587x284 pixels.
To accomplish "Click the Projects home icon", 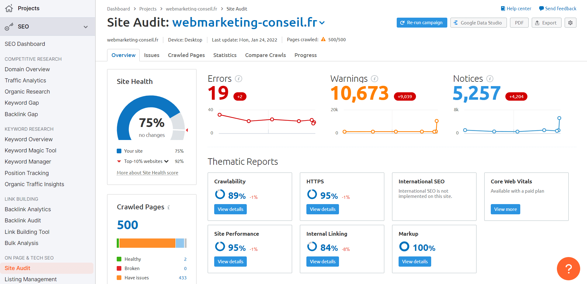I will point(9,8).
